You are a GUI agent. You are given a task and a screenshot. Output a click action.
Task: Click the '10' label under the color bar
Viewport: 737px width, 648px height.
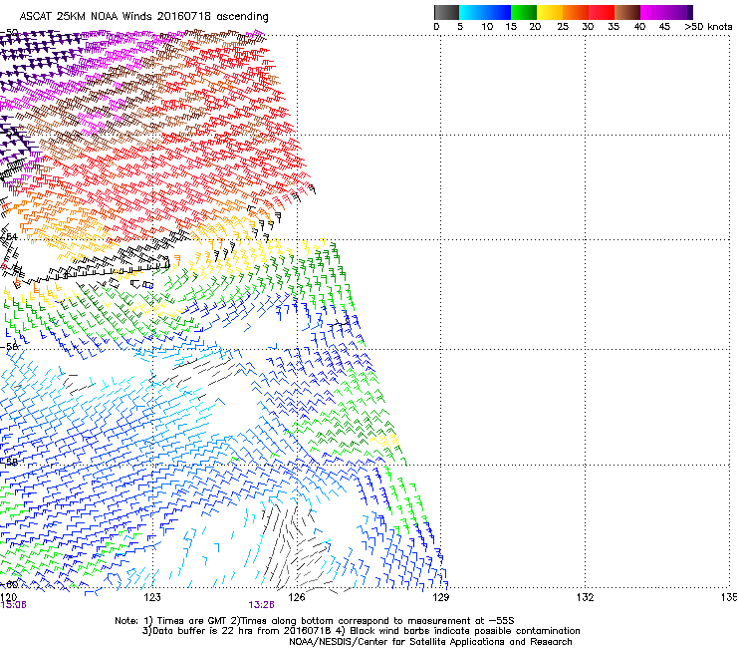[x=487, y=27]
